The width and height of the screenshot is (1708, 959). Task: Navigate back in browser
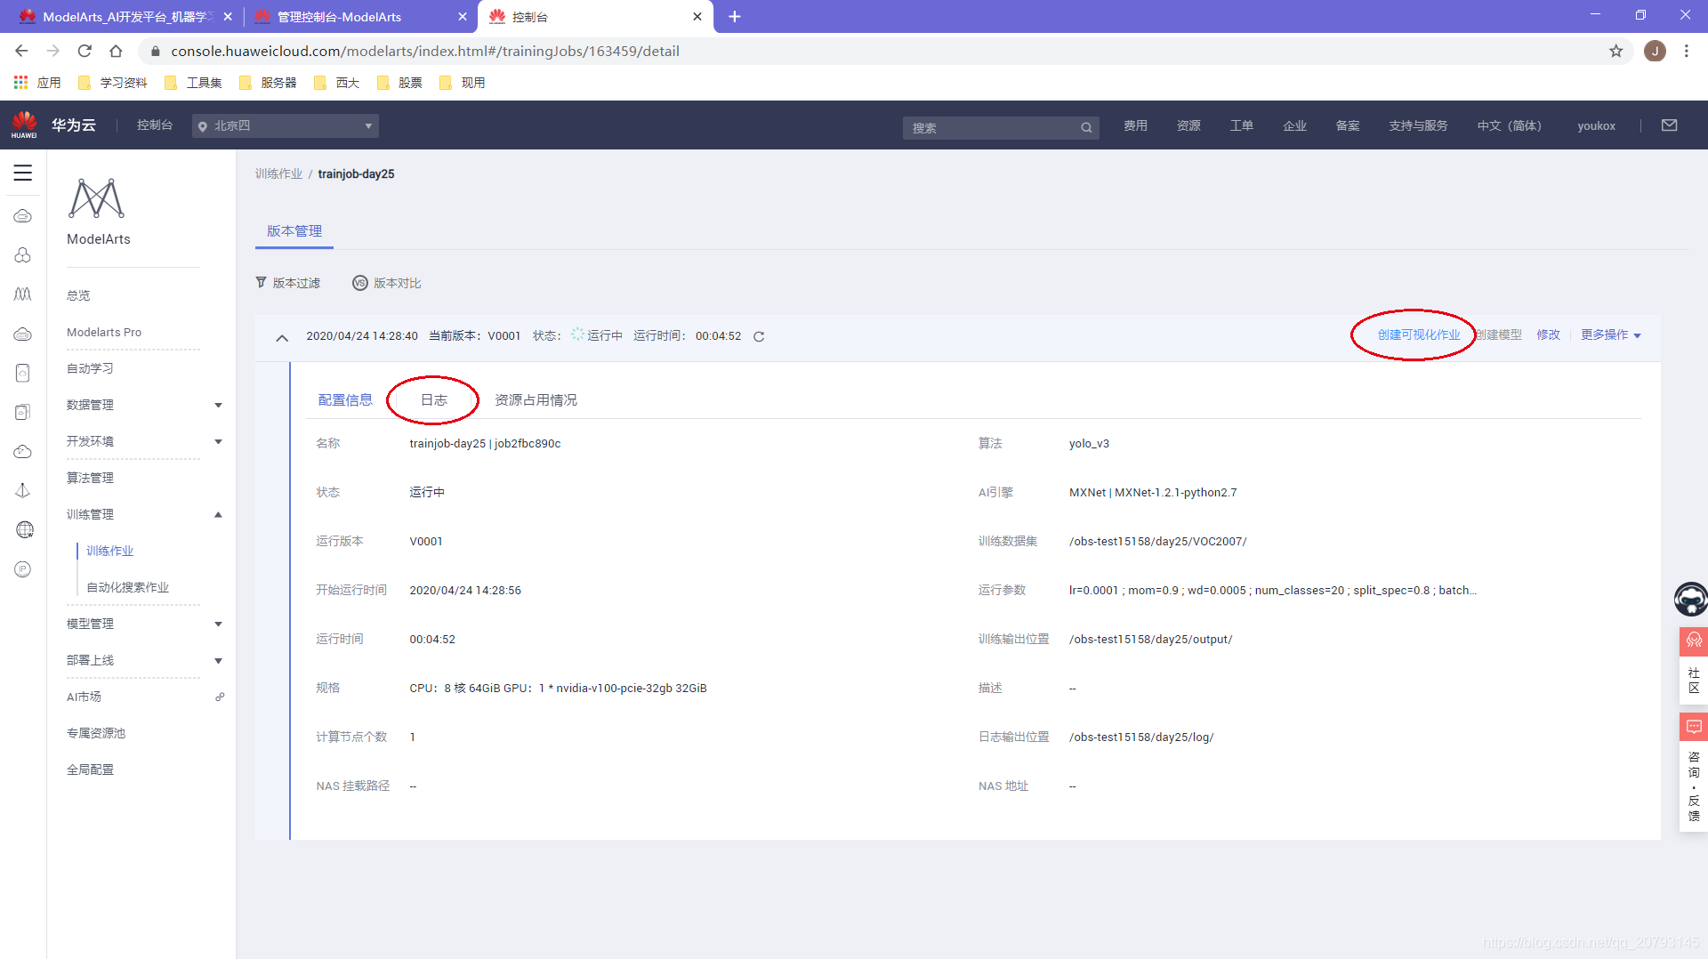pos(21,51)
